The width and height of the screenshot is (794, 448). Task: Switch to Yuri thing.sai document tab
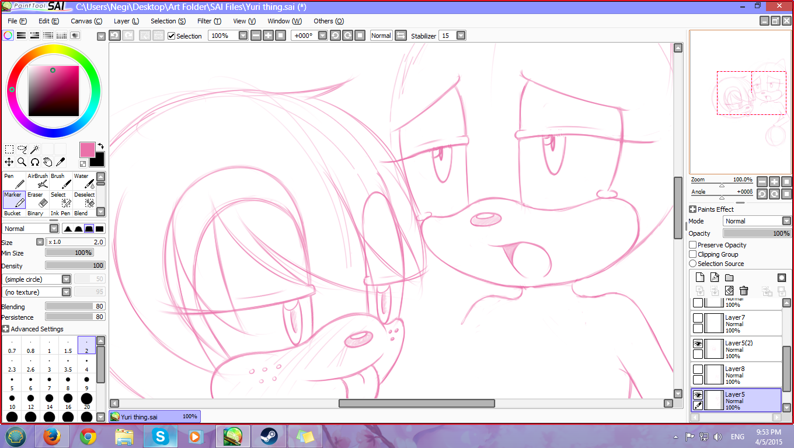155,416
